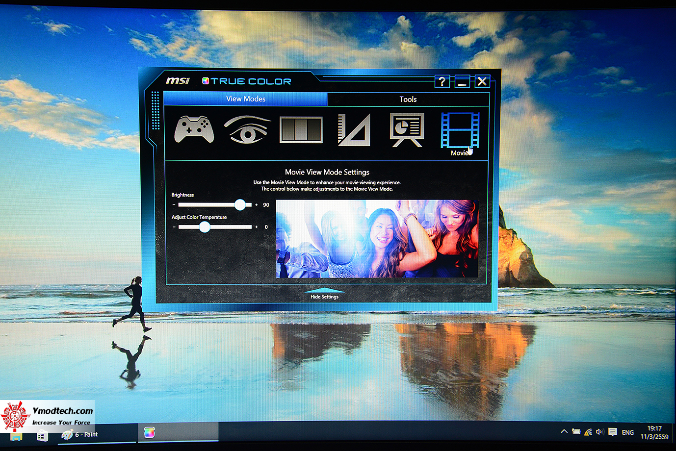Screen dimensions: 676x451
Task: Open the True Color help button
Action: [x=442, y=82]
